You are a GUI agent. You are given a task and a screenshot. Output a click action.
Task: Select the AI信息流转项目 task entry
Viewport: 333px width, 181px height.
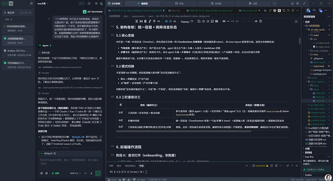pos(17,41)
